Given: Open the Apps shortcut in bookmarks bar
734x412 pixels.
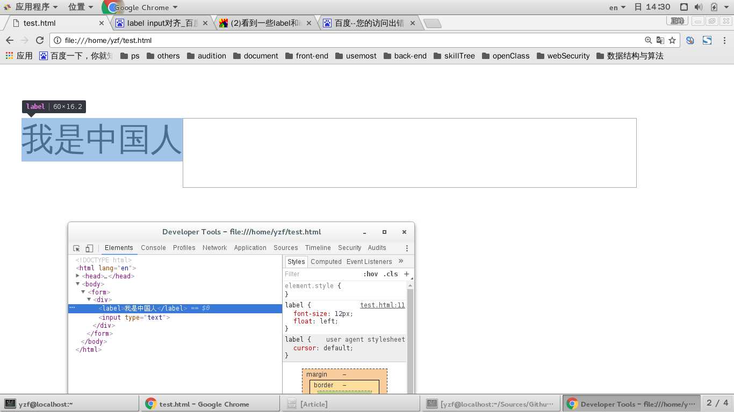Looking at the screenshot, I should point(19,56).
